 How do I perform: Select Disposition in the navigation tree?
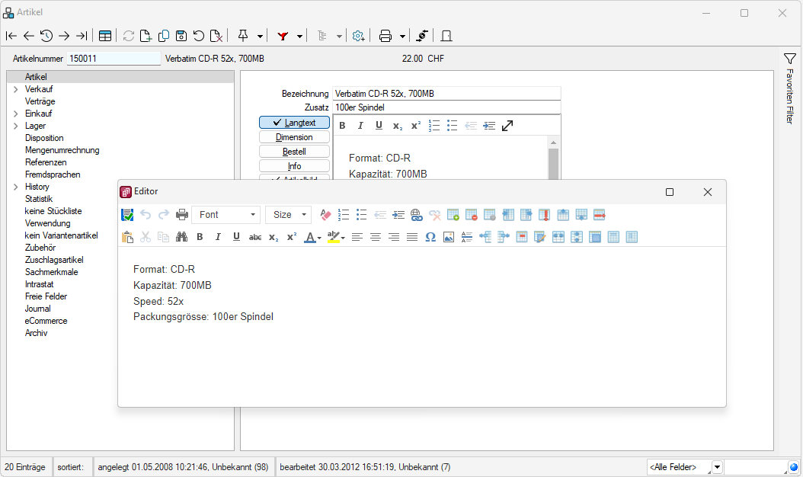click(44, 138)
